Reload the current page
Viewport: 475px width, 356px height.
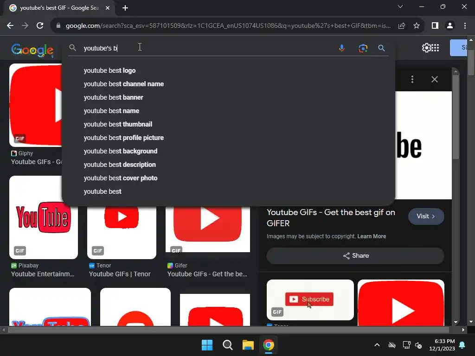(x=40, y=26)
